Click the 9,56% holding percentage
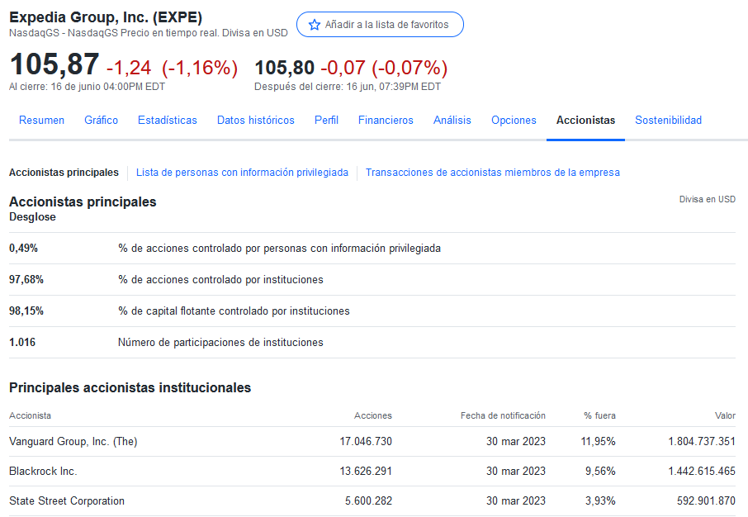Image resolution: width=748 pixels, height=517 pixels. tap(600, 472)
